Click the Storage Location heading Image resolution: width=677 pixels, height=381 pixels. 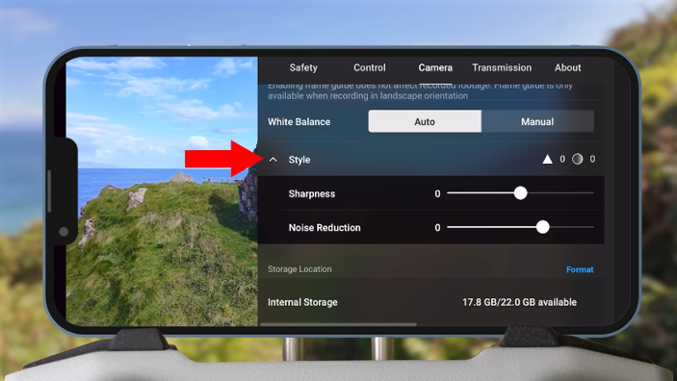(299, 269)
